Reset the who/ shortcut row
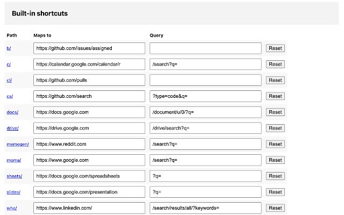Image resolution: width=344 pixels, height=215 pixels. pyautogui.click(x=275, y=208)
